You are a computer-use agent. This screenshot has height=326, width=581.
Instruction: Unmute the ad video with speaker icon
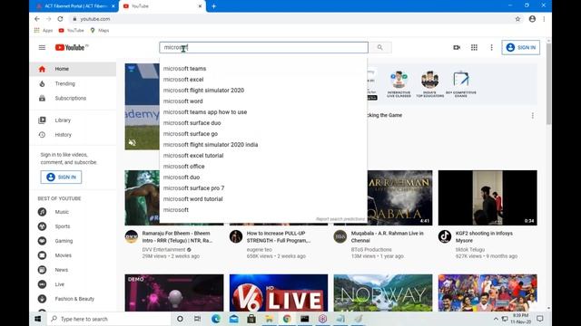pyautogui.click(x=132, y=143)
